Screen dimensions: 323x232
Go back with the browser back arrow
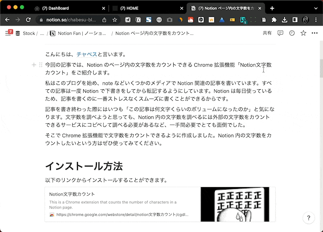tap(7, 20)
